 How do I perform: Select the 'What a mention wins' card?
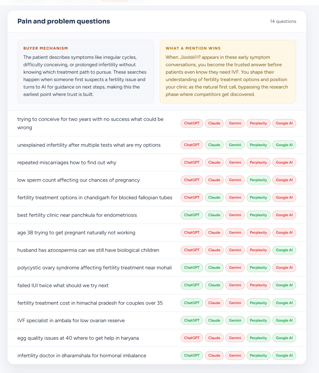(228, 72)
